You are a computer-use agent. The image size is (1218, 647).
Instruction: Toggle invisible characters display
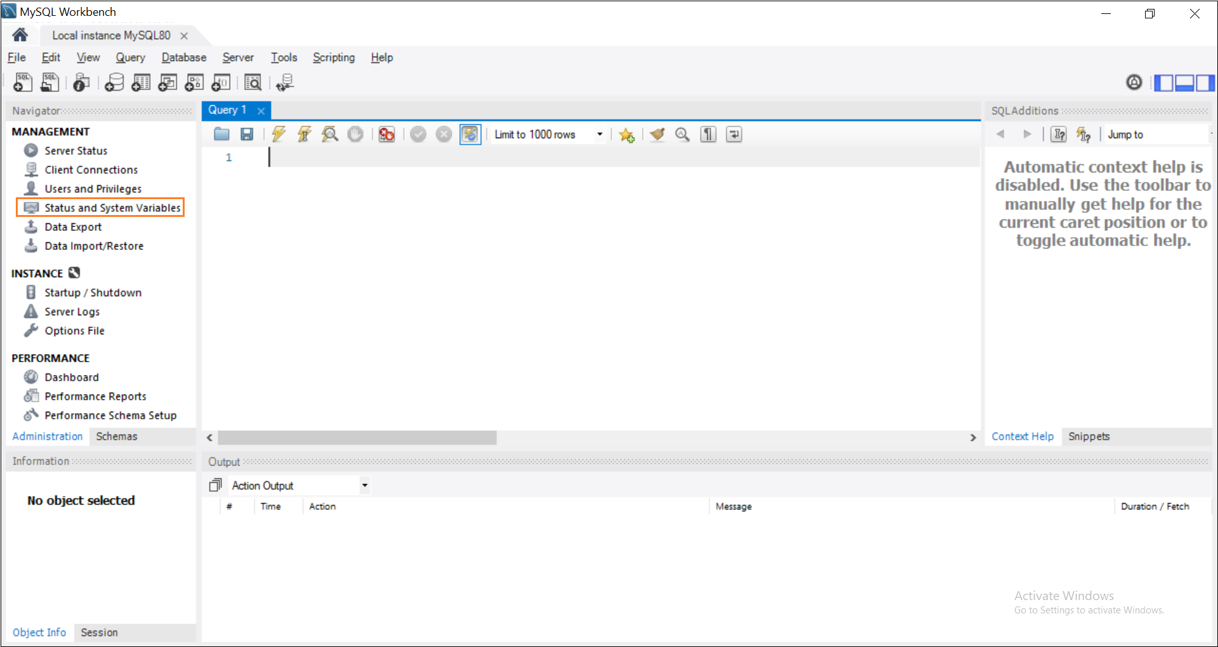pyautogui.click(x=708, y=134)
